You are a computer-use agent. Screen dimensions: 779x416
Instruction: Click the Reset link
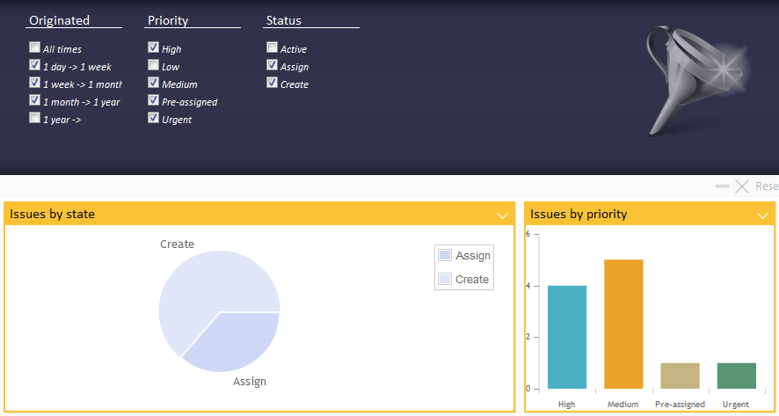tap(766, 186)
